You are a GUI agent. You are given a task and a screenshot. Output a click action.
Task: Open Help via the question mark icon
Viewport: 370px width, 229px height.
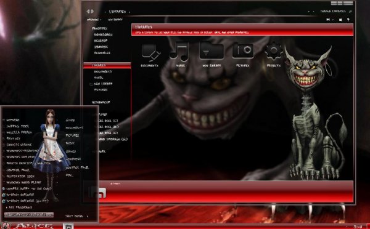pyautogui.click(x=348, y=20)
